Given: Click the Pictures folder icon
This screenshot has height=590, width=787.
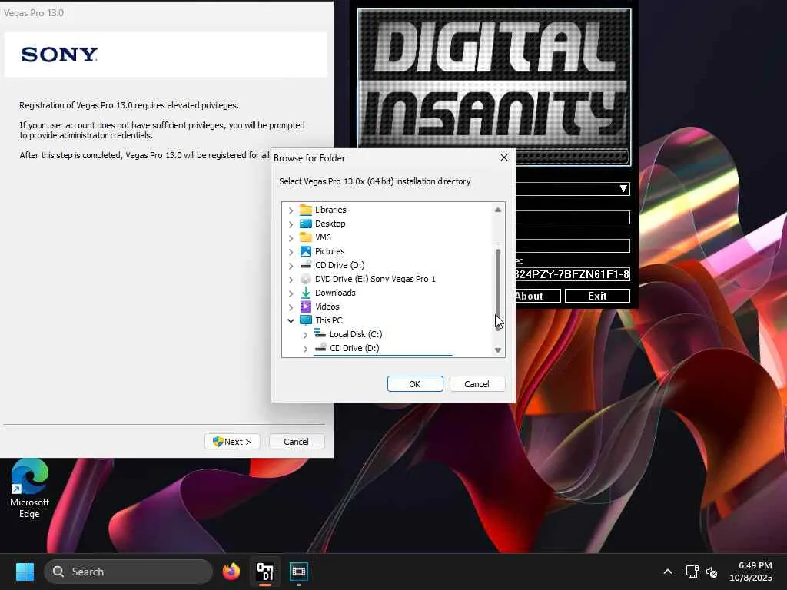Looking at the screenshot, I should tap(306, 251).
